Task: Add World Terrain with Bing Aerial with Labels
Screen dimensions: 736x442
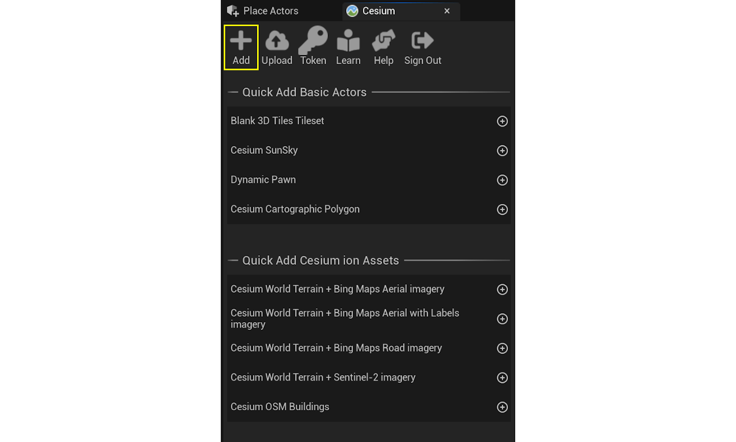Action: [502, 318]
